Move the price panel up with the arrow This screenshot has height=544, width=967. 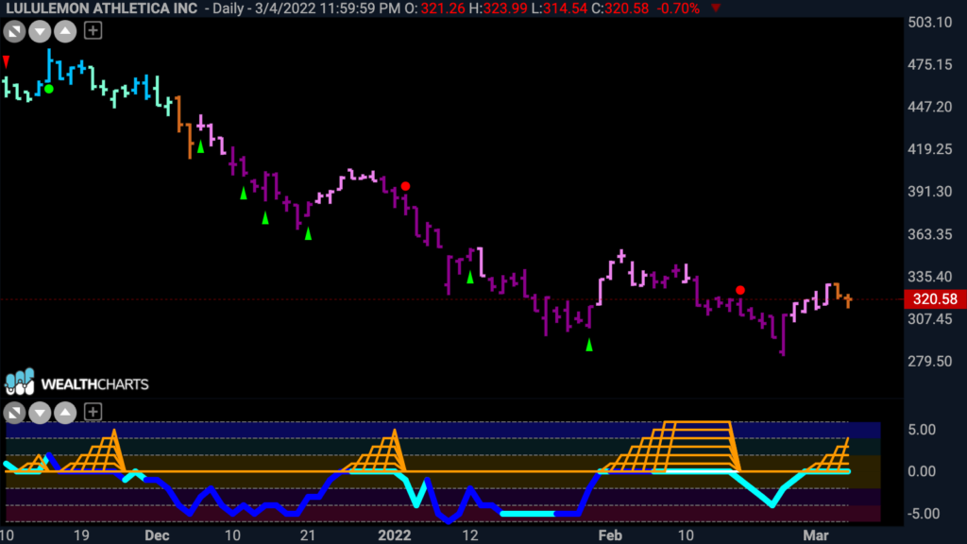65,31
